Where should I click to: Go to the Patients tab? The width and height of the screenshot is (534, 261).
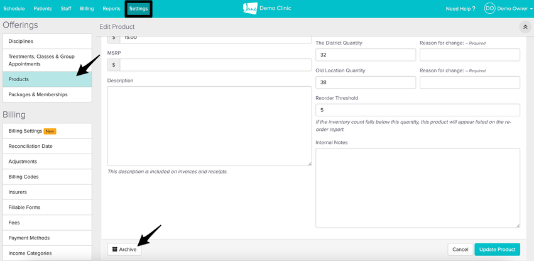tap(43, 9)
